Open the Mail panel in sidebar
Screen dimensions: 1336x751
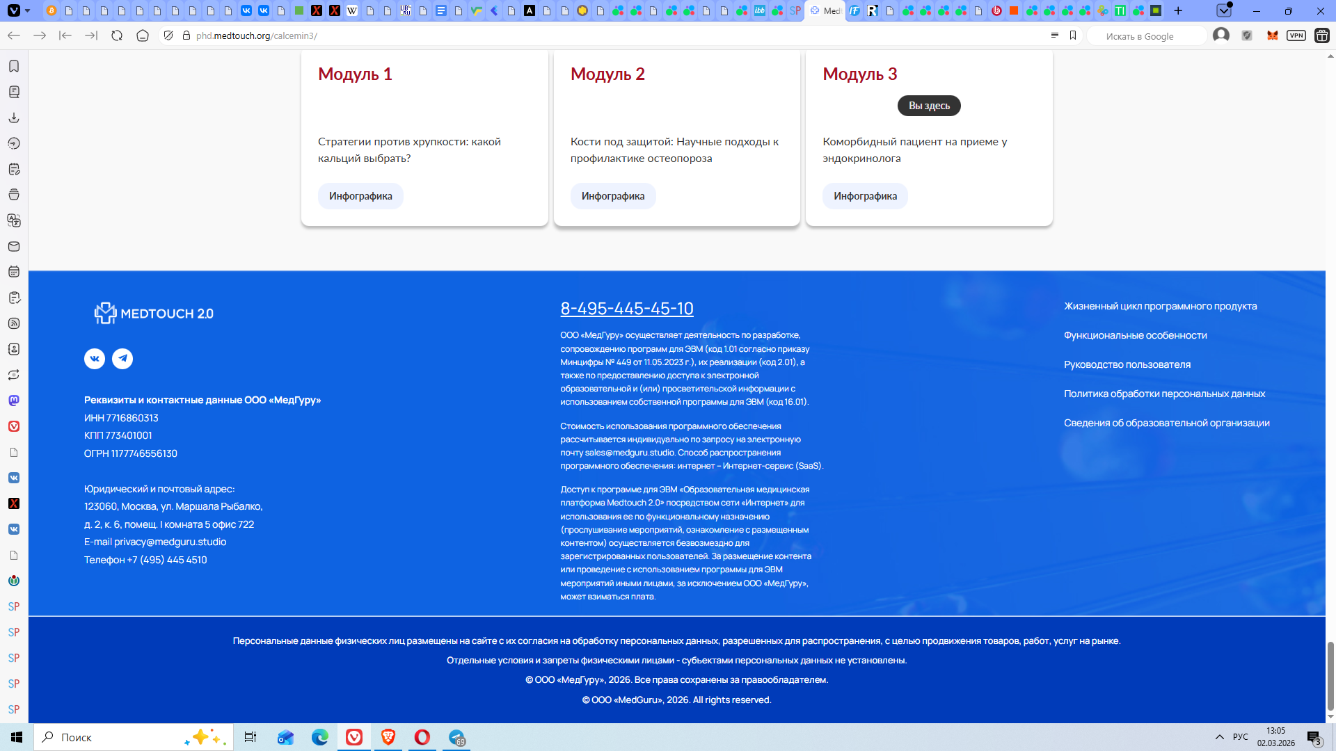point(14,246)
